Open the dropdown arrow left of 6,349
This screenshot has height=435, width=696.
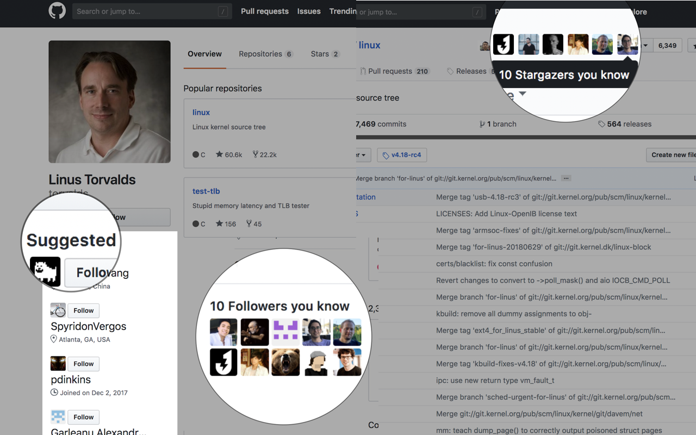point(645,46)
